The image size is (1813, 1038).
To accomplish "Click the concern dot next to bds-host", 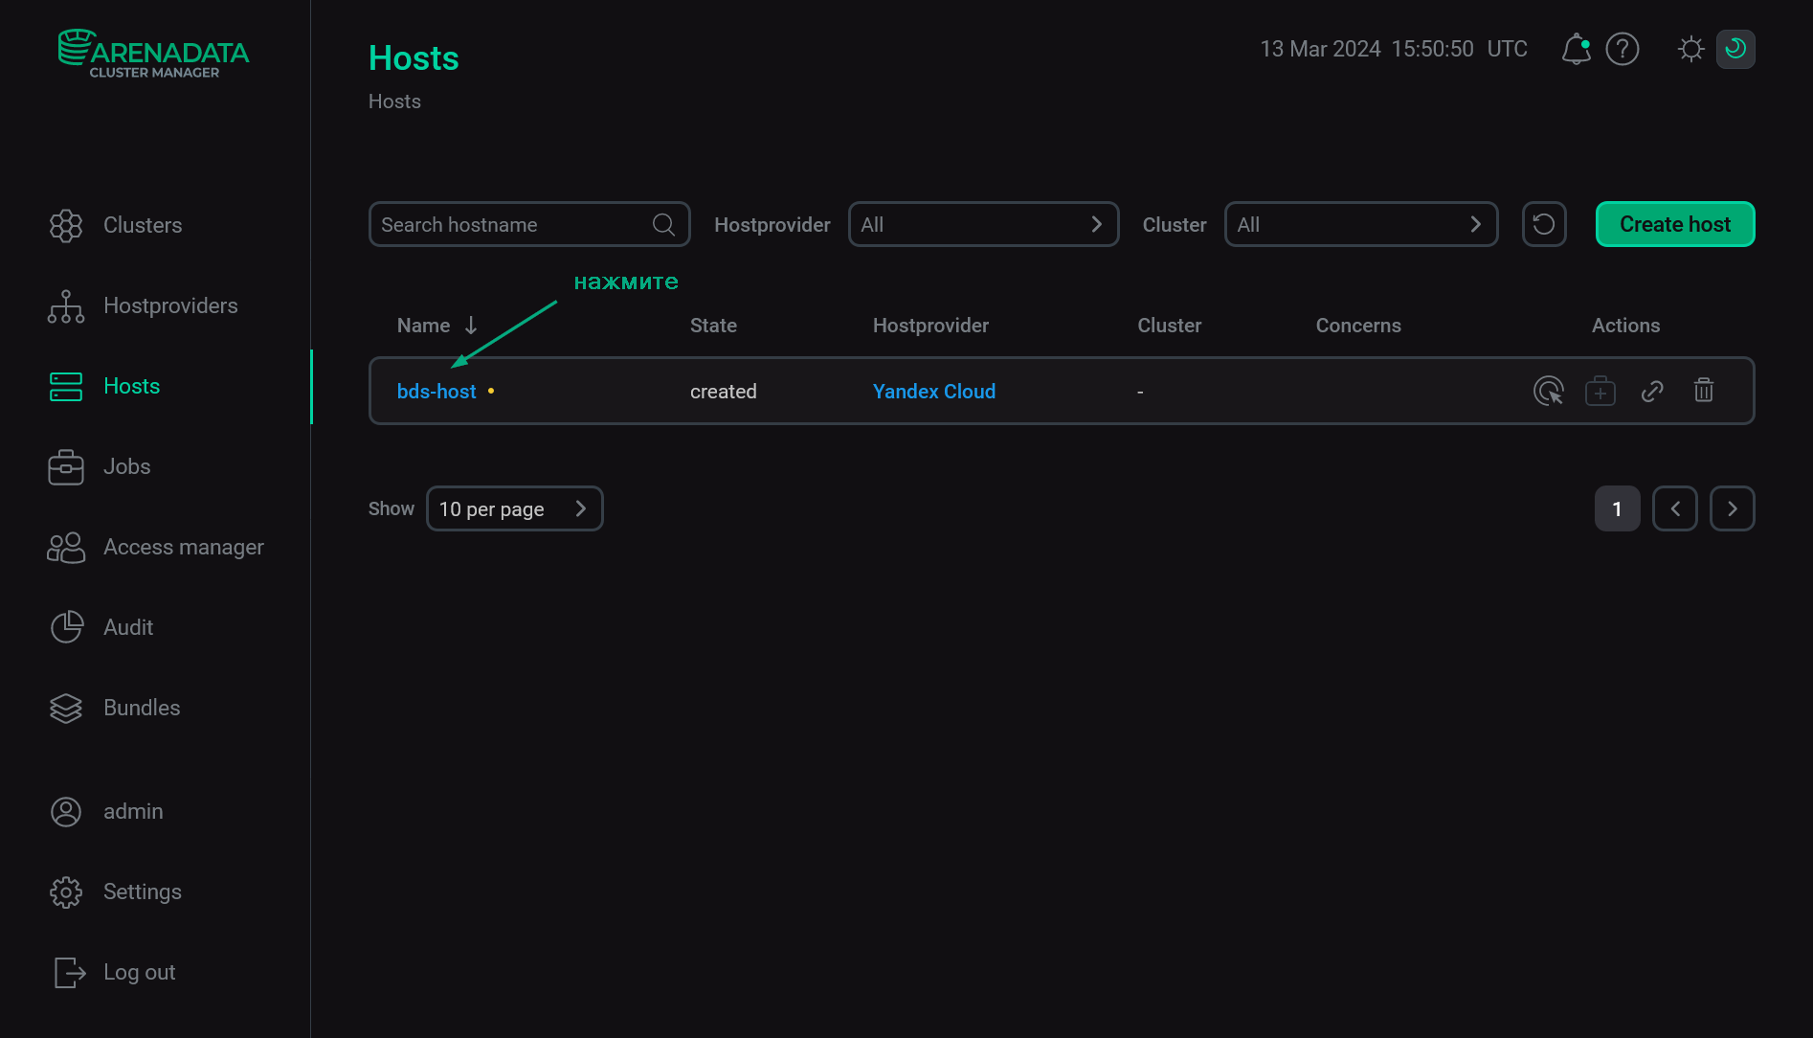I will 491,391.
